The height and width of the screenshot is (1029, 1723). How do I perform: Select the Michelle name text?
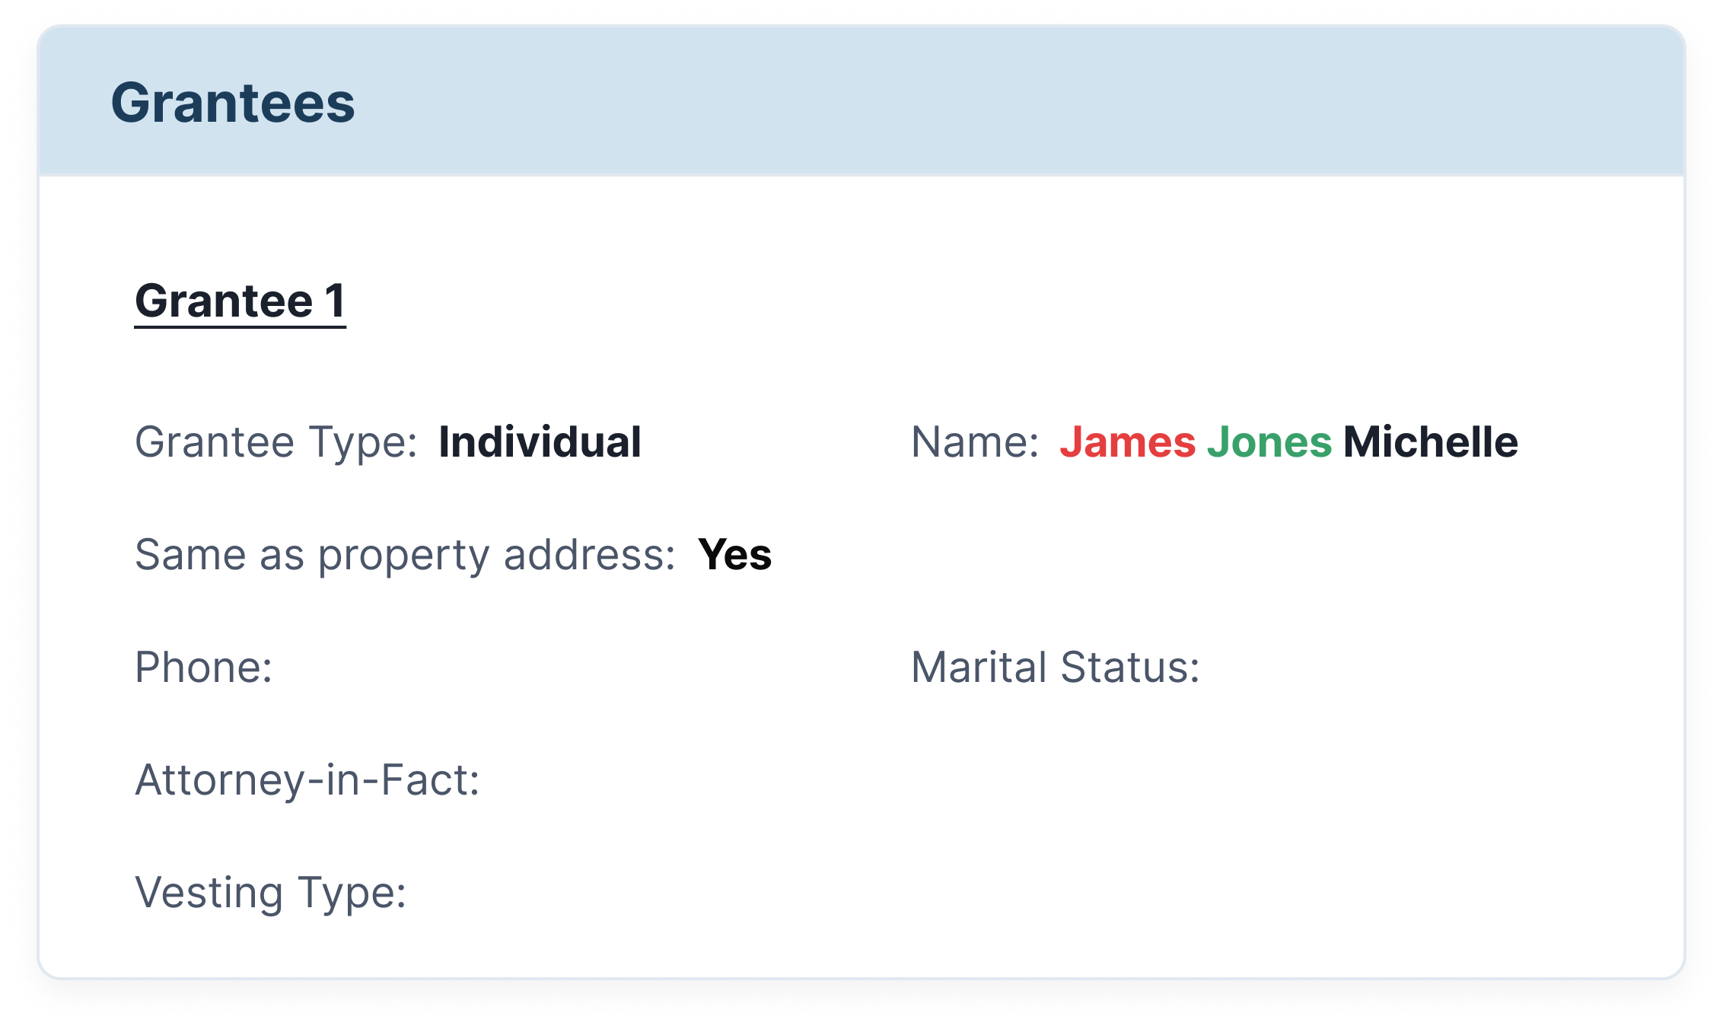point(1431,442)
